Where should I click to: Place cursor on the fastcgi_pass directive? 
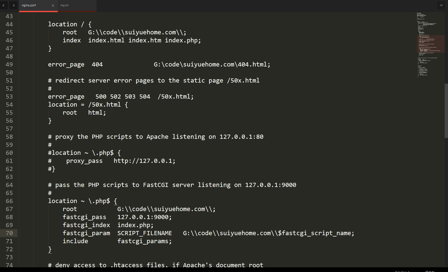point(84,217)
